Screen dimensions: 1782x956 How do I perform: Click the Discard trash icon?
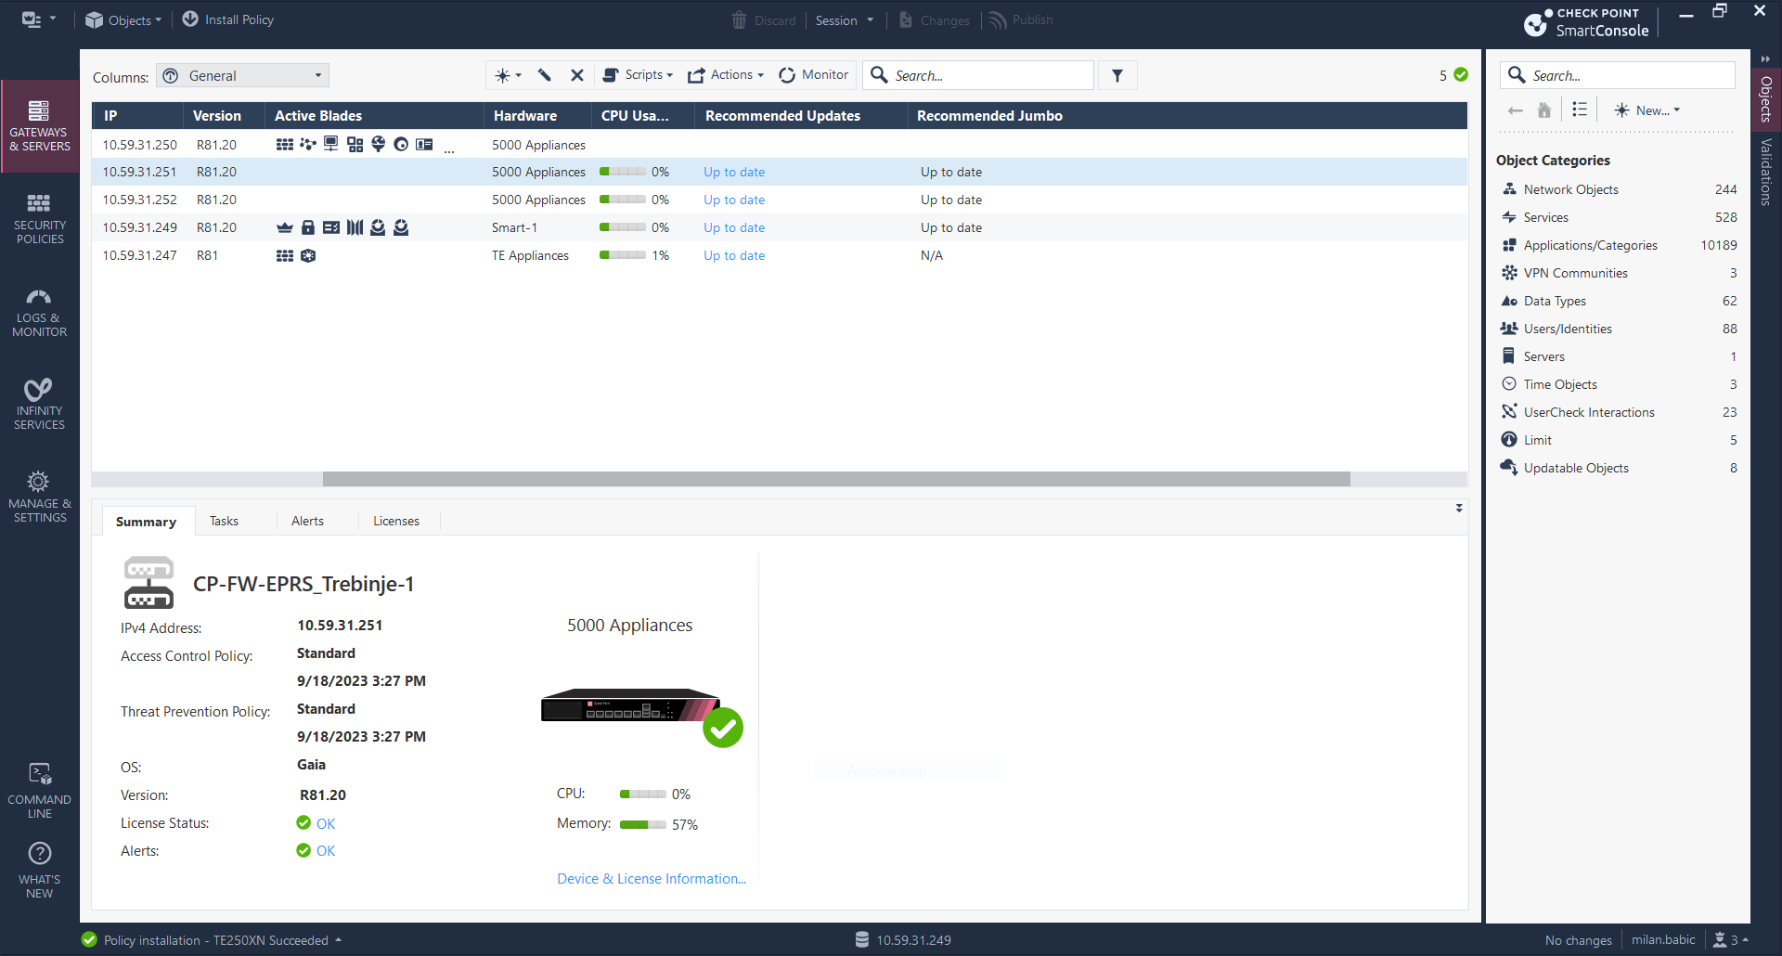tap(739, 20)
